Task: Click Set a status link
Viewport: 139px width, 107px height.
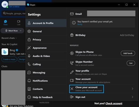Action: pyautogui.click(x=14, y=7)
